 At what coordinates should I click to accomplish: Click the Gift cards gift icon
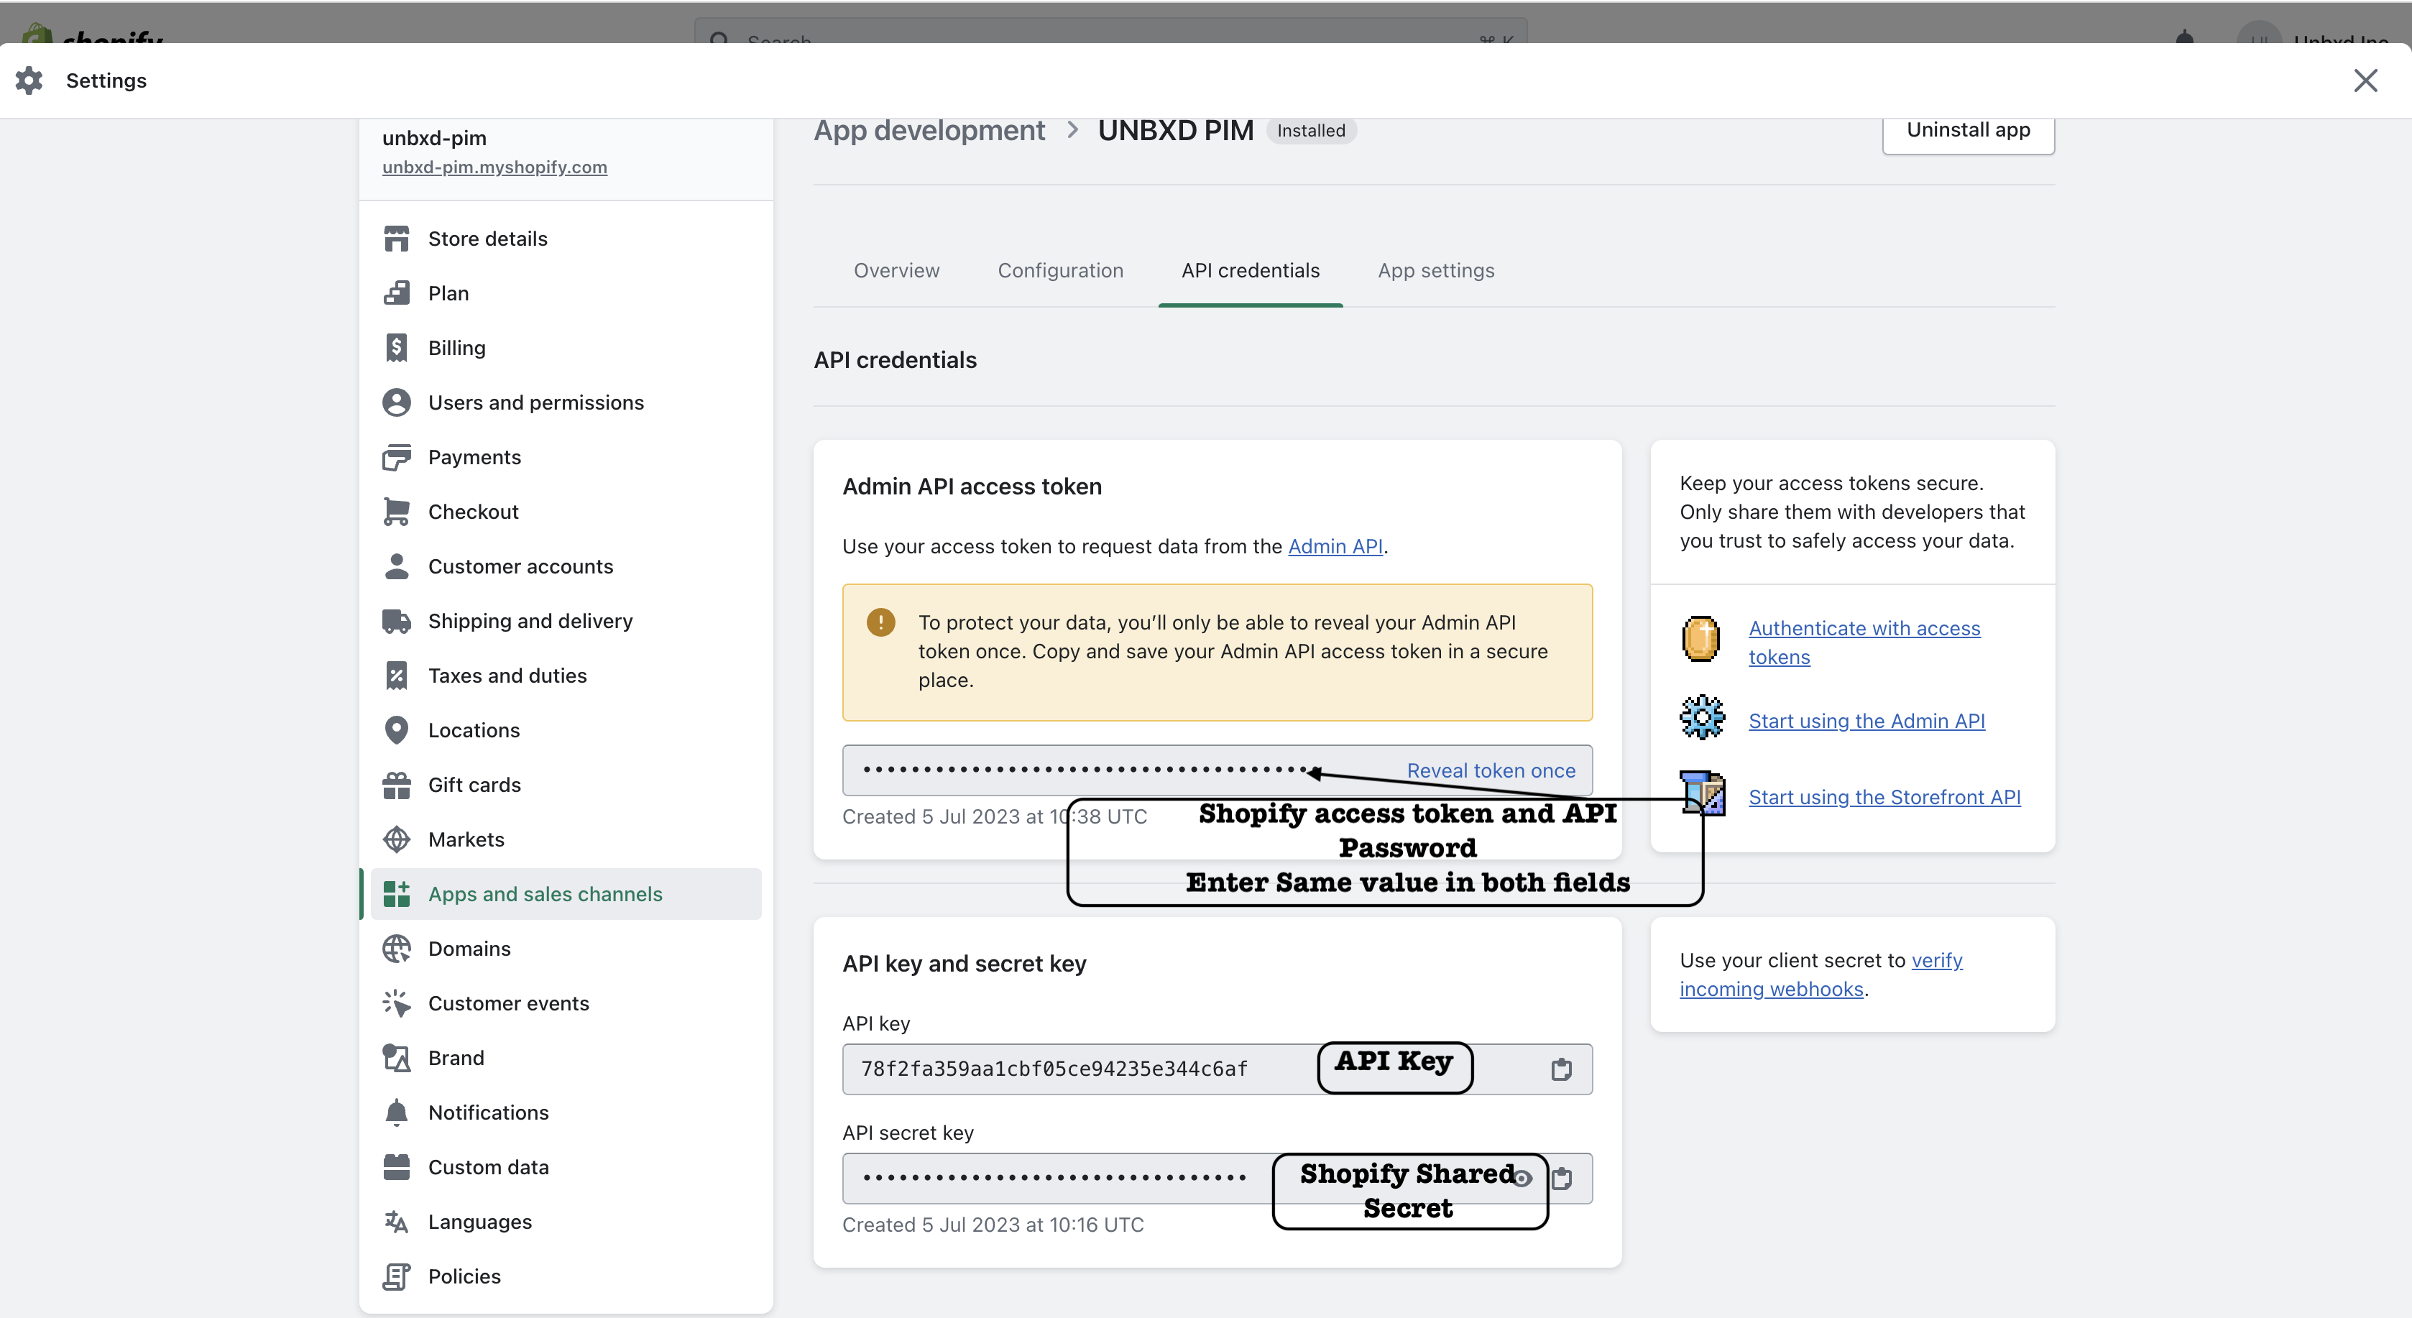coord(396,785)
